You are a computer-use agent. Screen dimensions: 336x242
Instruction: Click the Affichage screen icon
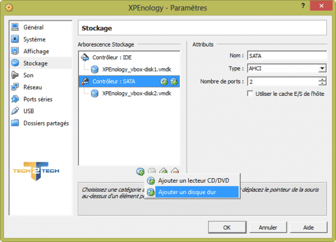pos(15,51)
